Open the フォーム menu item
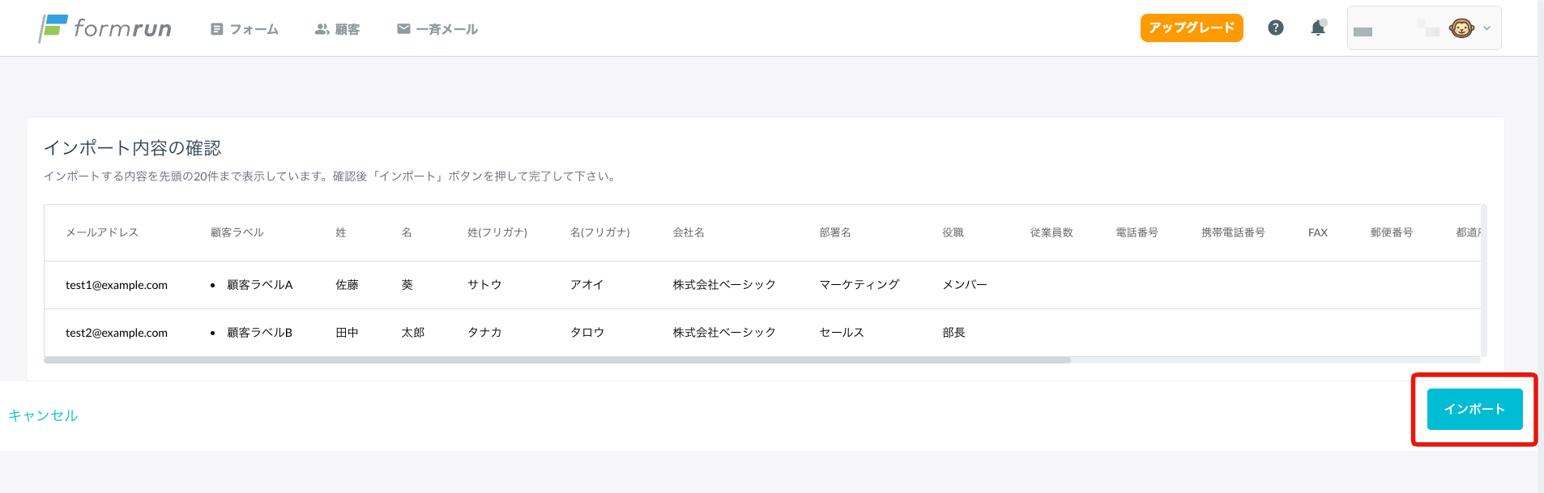1544x493 pixels. (245, 29)
